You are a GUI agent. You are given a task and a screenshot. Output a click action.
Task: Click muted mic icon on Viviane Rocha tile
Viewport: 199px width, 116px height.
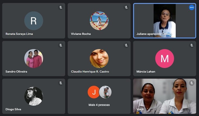pos(126,8)
